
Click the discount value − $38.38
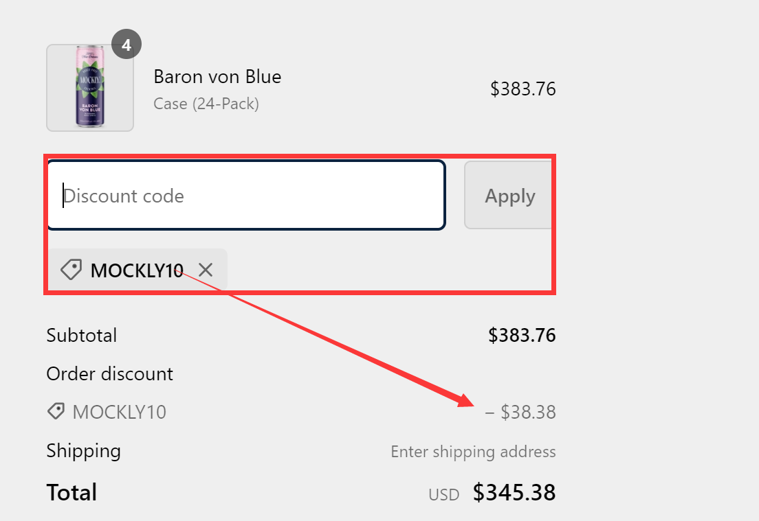[x=521, y=411]
